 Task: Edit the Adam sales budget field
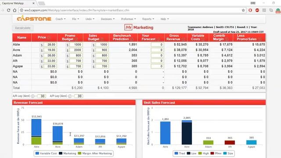pos(102,55)
